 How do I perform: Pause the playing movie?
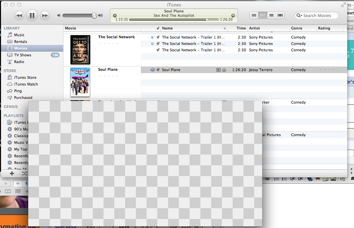point(32,15)
